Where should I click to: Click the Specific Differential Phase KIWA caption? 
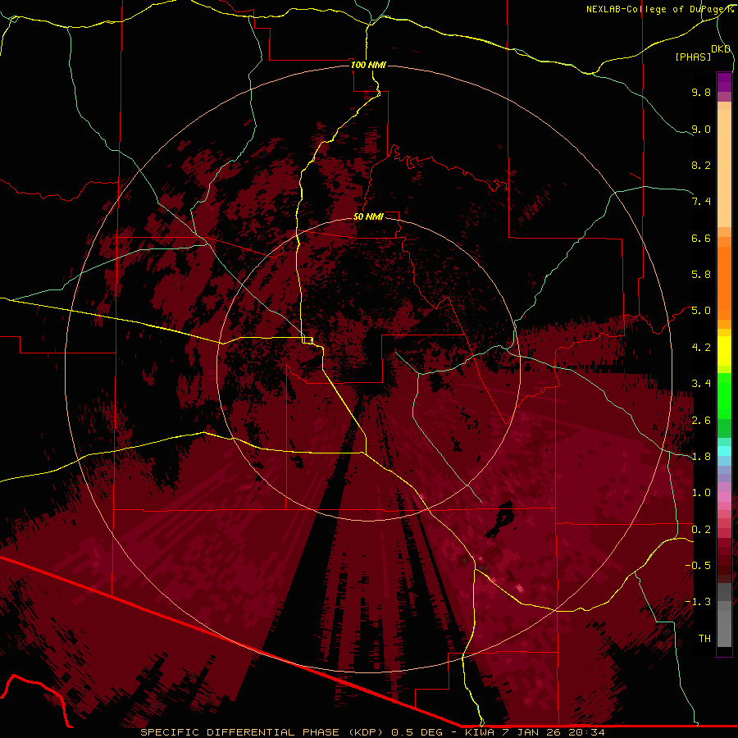tap(373, 732)
